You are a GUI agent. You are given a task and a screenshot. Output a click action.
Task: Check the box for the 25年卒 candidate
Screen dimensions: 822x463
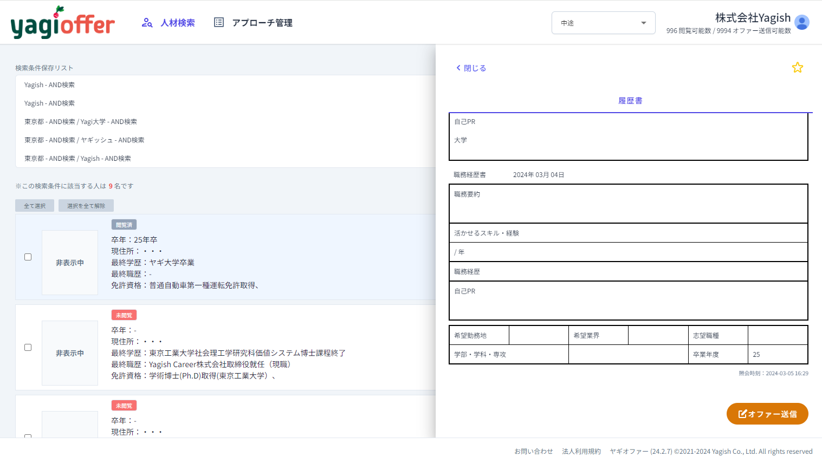(28, 257)
